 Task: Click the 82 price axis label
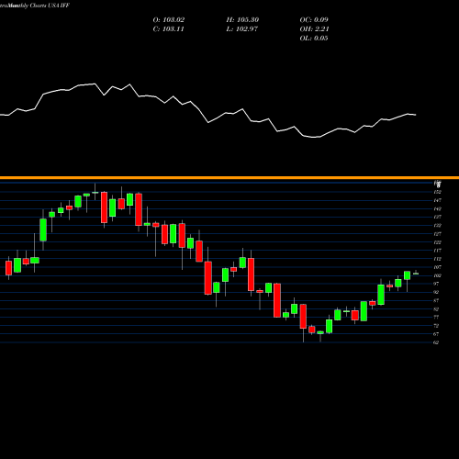click(436, 308)
